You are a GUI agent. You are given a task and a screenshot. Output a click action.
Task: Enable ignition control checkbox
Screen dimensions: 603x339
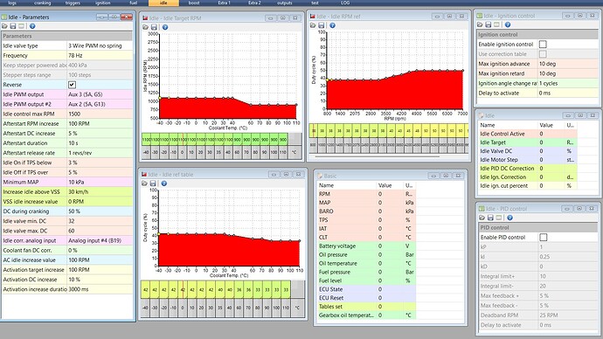(543, 45)
